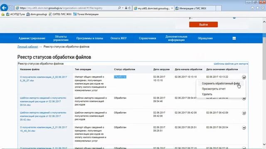Open the Объекты управления menu
The height and width of the screenshot is (149, 266).
pos(61,38)
